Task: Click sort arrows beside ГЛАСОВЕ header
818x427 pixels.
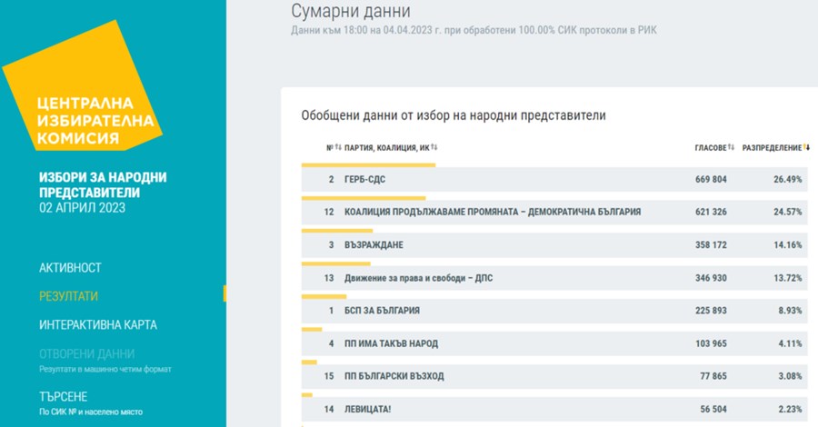Action: click(731, 147)
